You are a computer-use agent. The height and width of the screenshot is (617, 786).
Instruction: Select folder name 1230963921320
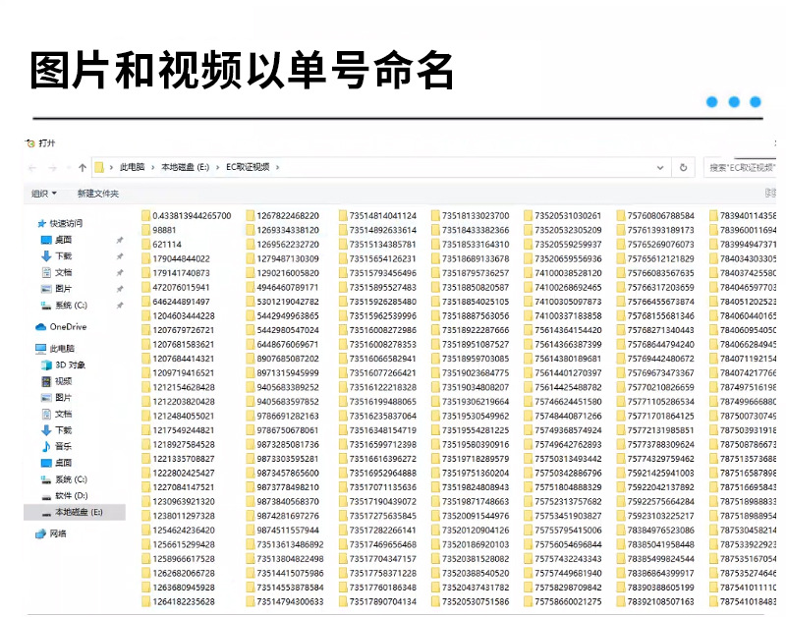184,501
